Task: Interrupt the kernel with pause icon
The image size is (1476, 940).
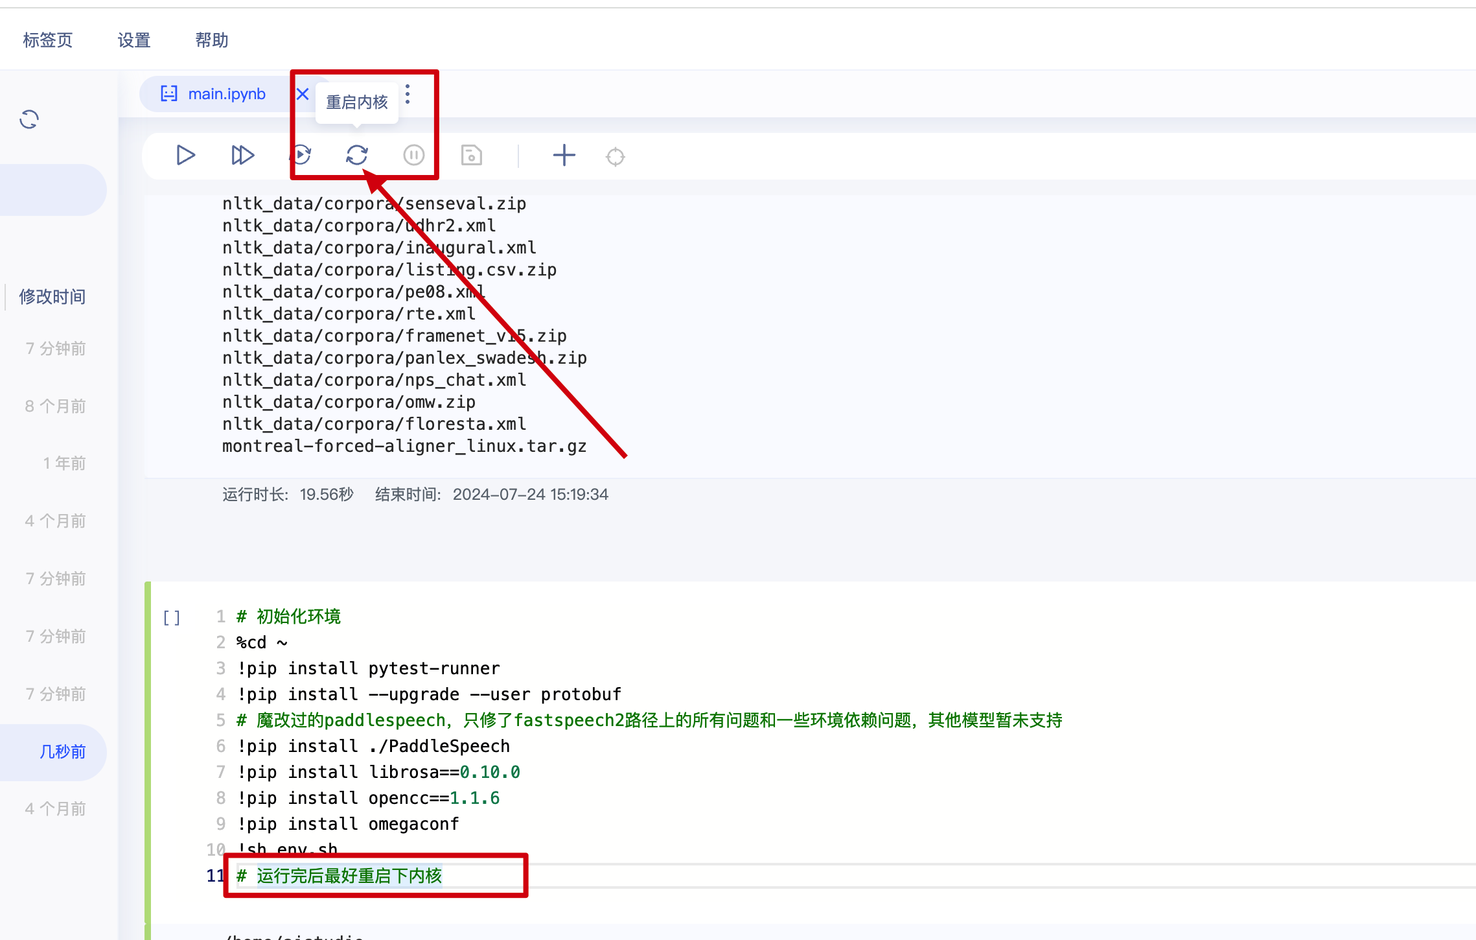Action: coord(413,156)
